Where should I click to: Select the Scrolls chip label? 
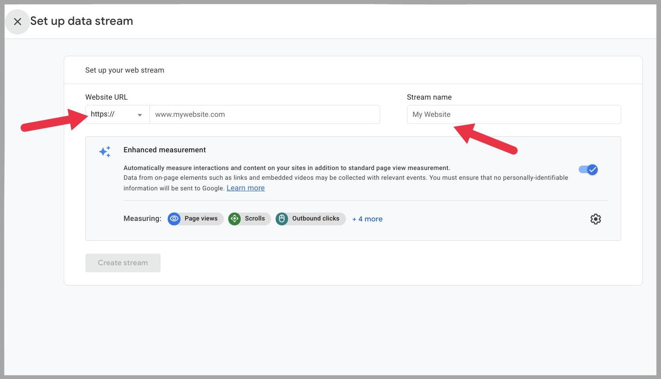pyautogui.click(x=255, y=218)
